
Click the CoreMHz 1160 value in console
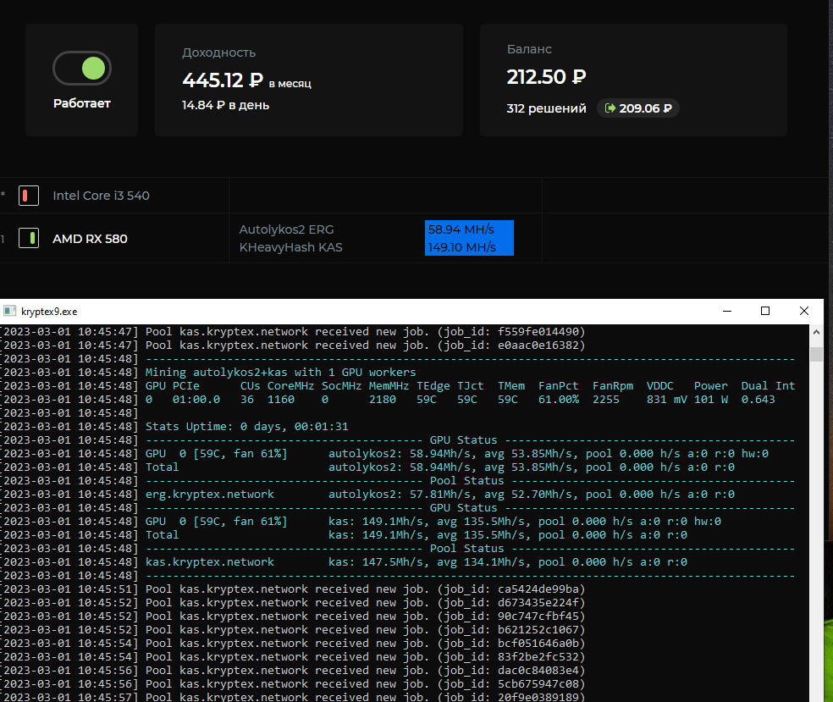281,400
